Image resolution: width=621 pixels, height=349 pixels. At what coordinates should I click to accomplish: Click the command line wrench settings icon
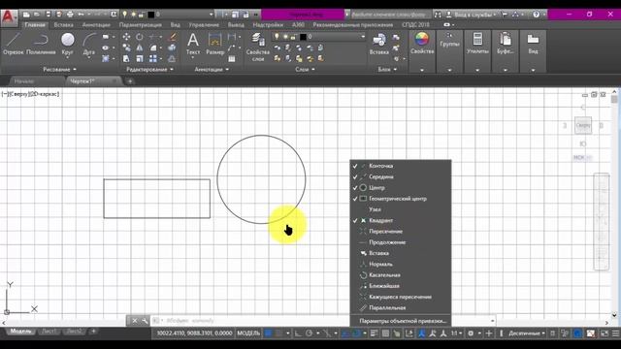(145, 321)
